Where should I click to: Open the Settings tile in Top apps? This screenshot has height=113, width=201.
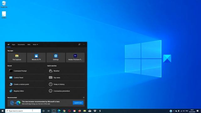coord(56,57)
